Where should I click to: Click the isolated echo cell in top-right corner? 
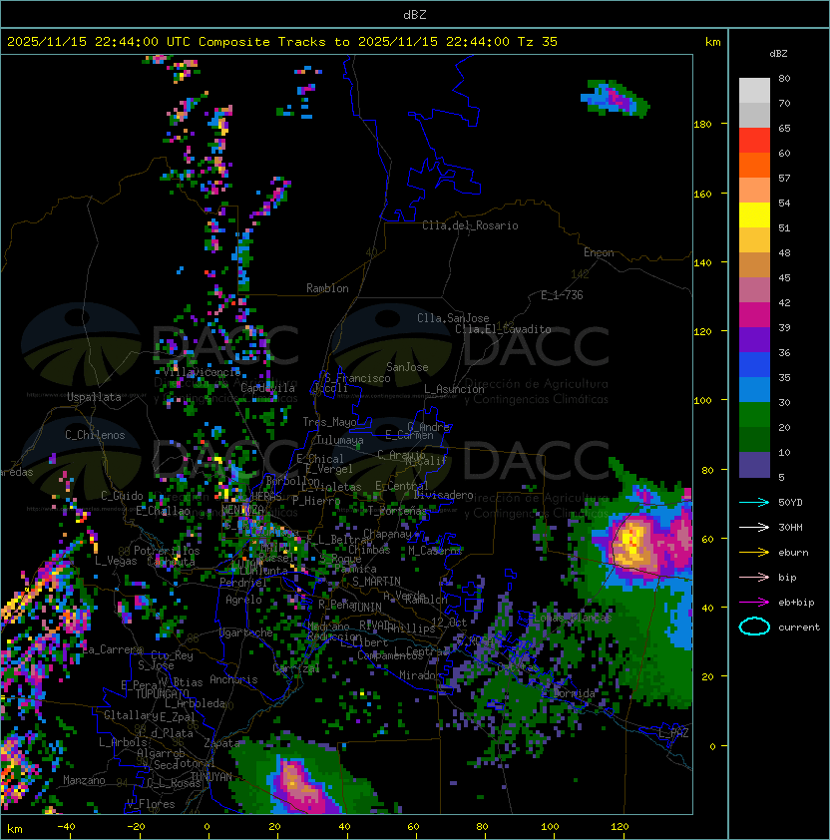point(616,97)
